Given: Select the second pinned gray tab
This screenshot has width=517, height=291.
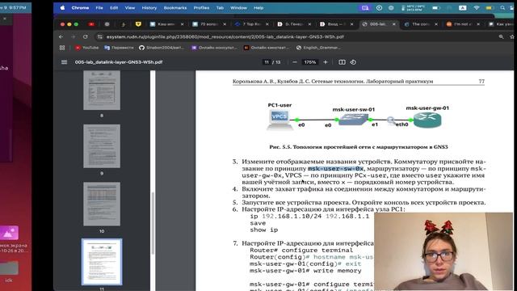Looking at the screenshot, I should [107, 24].
